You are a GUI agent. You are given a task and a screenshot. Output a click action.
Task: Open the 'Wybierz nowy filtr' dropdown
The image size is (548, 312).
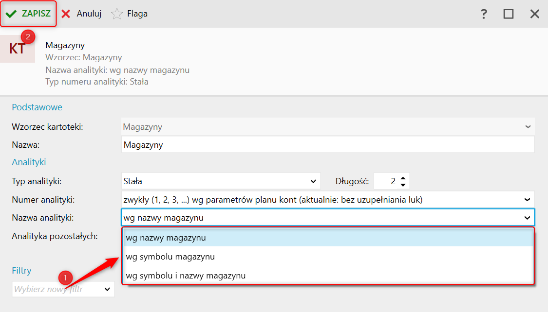click(107, 289)
